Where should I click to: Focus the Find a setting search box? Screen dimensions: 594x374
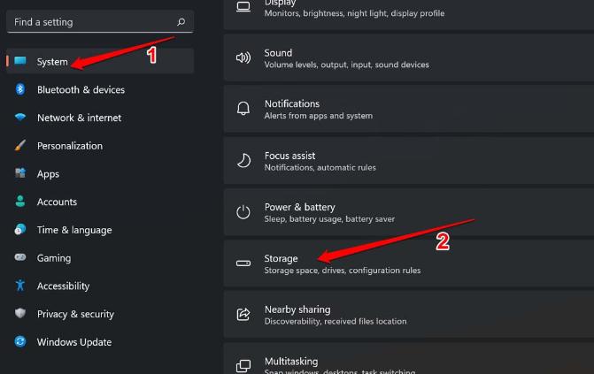pyautogui.click(x=100, y=22)
